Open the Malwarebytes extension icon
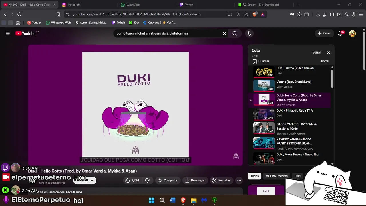 coord(292,14)
